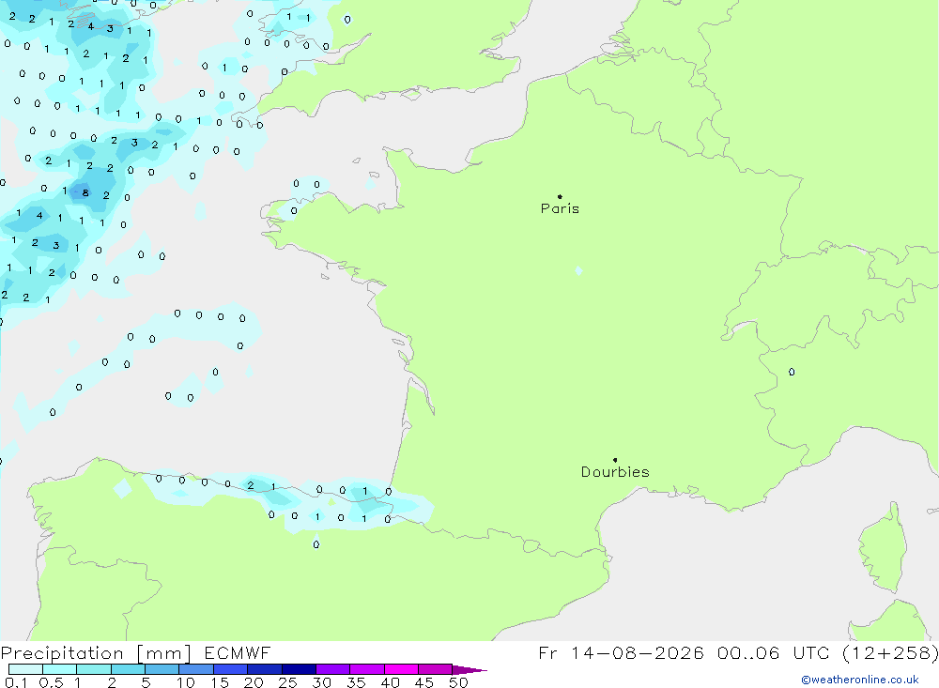Select the 20–25 mm dark navy legend swatch
The image size is (939, 688).
[x=264, y=669]
